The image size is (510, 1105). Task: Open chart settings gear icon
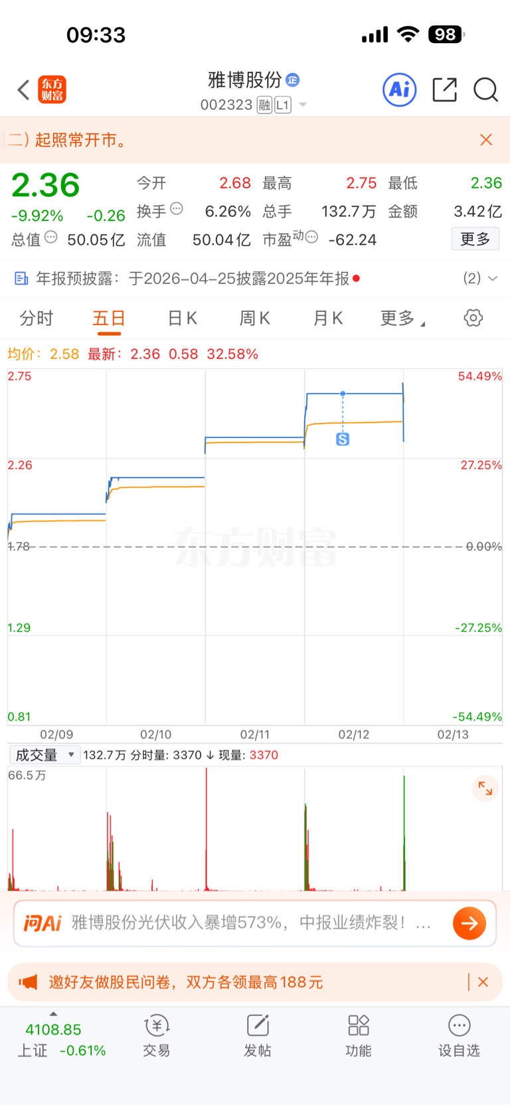pyautogui.click(x=473, y=318)
